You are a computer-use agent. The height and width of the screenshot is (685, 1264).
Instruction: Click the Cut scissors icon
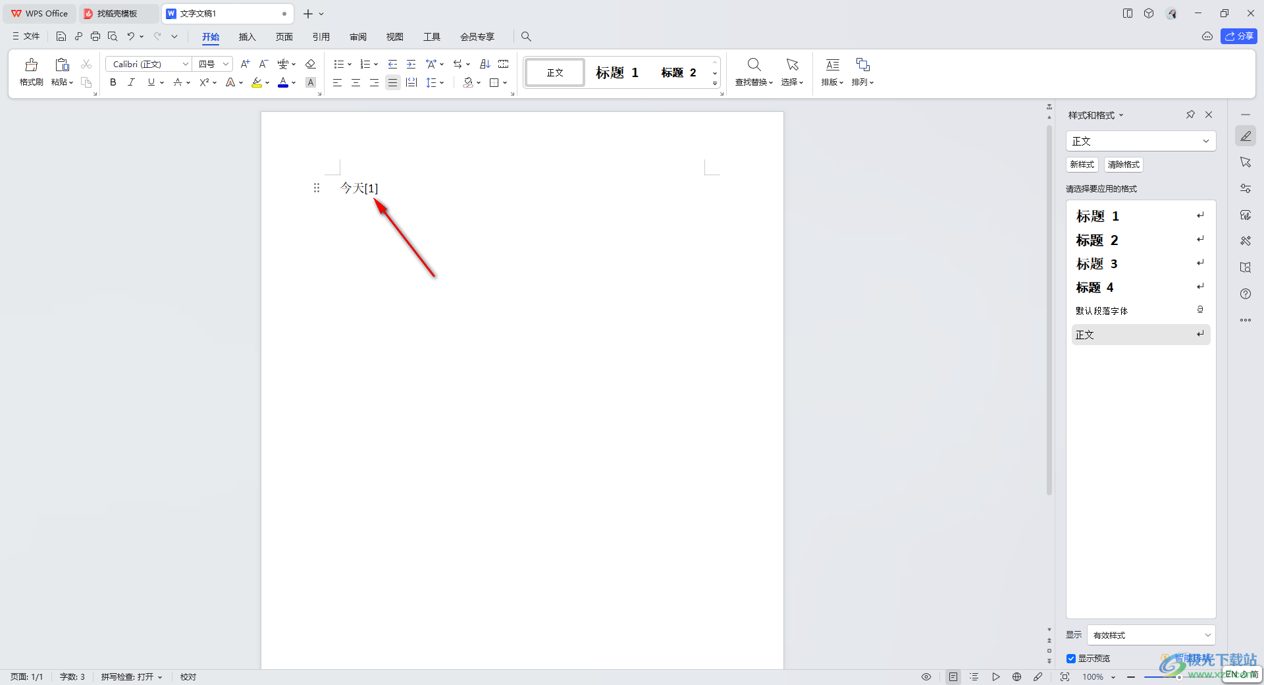click(x=86, y=64)
